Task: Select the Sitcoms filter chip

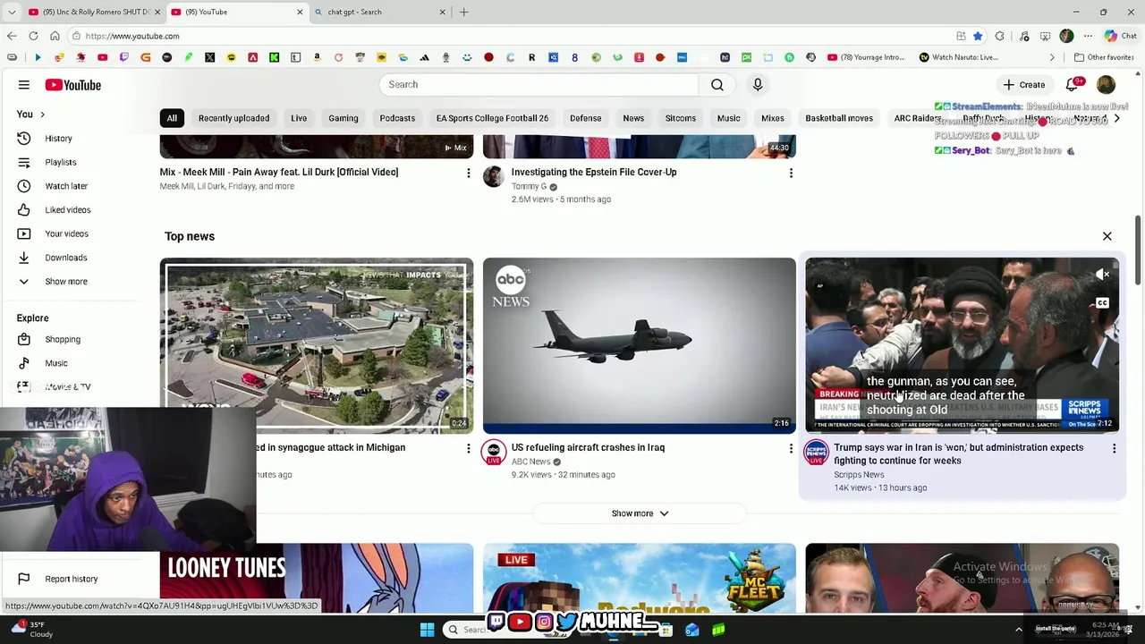Action: (x=680, y=118)
